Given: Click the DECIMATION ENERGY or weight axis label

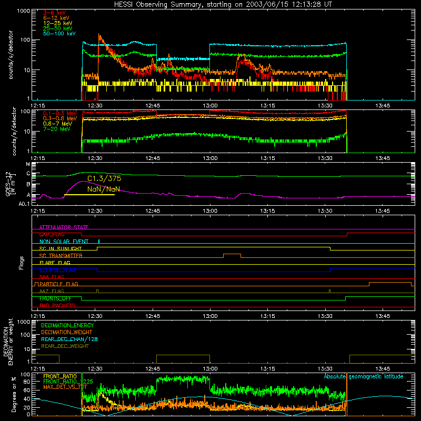Looking at the screenshot, I should (8, 342).
